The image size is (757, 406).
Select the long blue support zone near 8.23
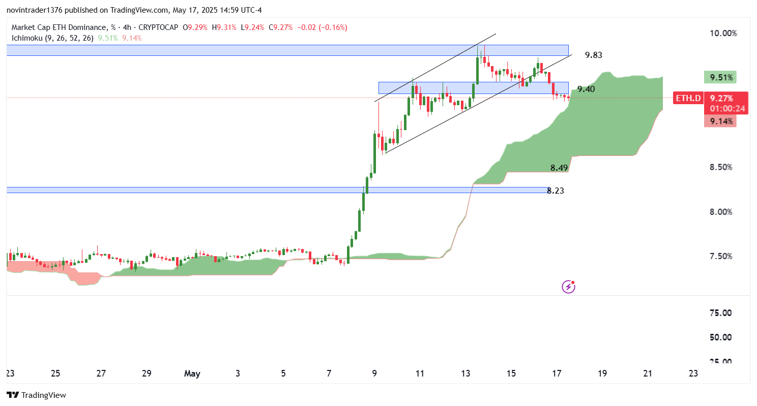278,190
